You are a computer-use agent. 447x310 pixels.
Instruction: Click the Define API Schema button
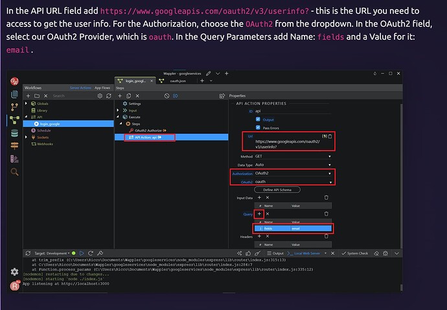(x=277, y=190)
